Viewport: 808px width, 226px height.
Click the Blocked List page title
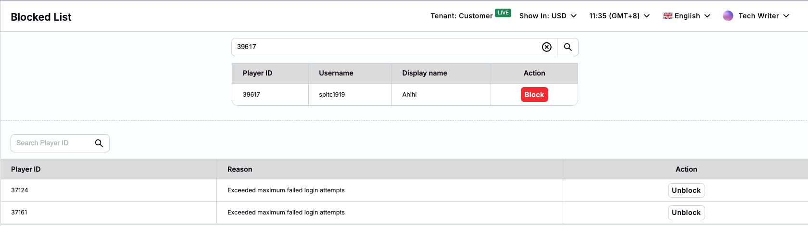(41, 17)
